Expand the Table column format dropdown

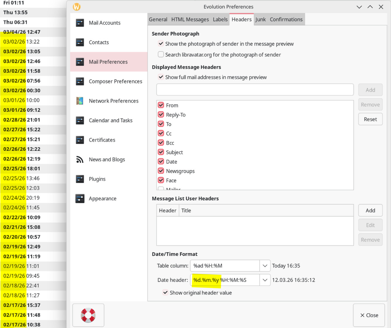pyautogui.click(x=265, y=266)
